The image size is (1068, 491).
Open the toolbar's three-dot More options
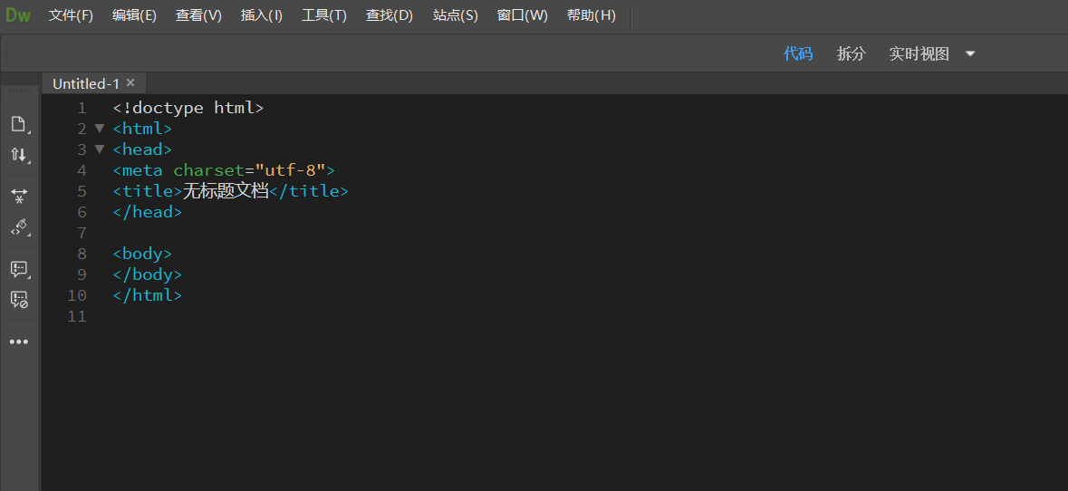(18, 342)
